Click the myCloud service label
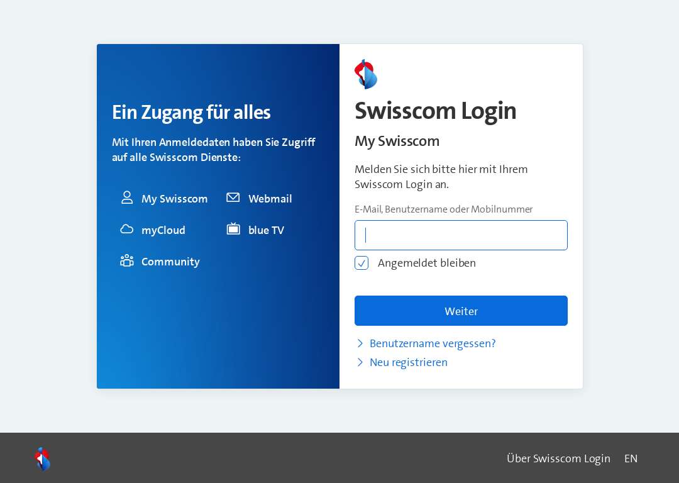The height and width of the screenshot is (483, 679). tap(163, 230)
